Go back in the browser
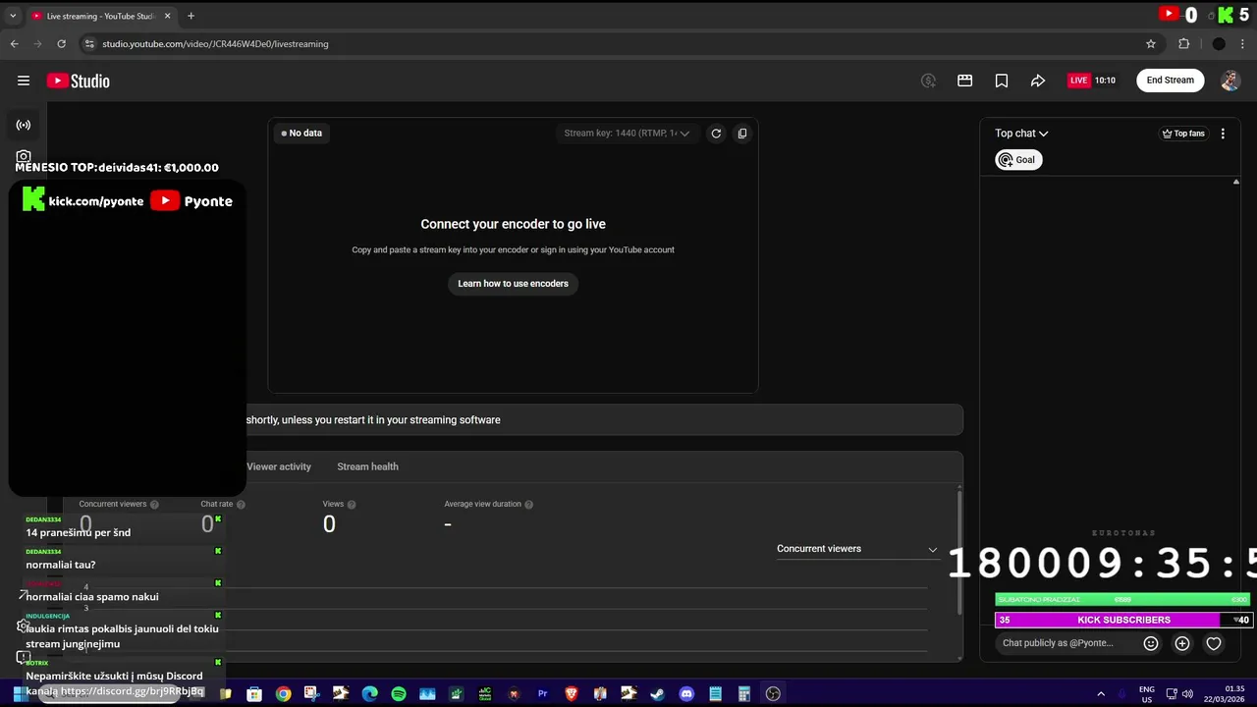1257x707 pixels. coord(14,44)
